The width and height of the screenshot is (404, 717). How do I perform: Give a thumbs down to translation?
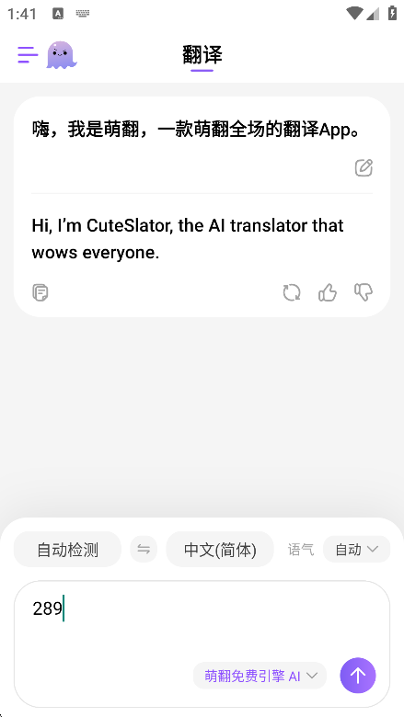point(364,292)
